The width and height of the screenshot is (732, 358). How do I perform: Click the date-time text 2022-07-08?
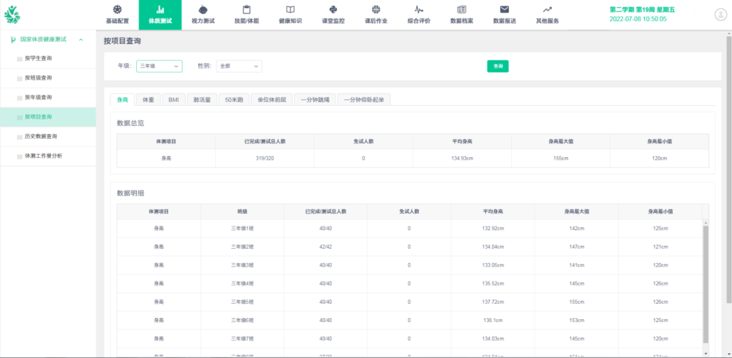pos(638,19)
